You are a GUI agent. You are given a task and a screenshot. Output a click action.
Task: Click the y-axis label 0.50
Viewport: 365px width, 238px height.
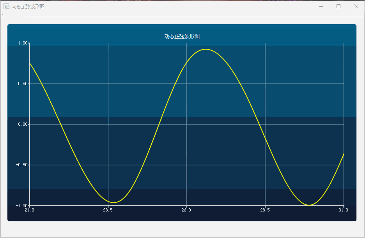coord(22,83)
